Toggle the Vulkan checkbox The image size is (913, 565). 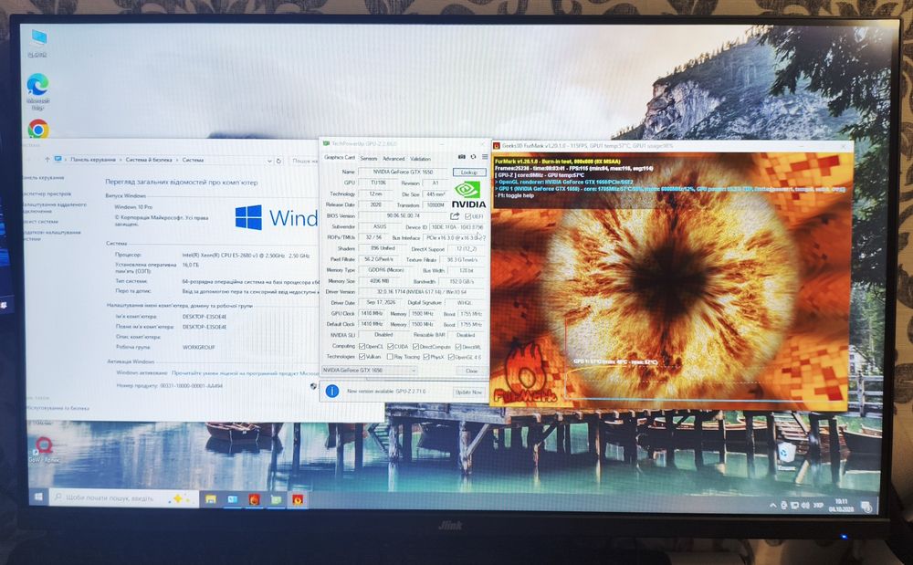coord(362,357)
